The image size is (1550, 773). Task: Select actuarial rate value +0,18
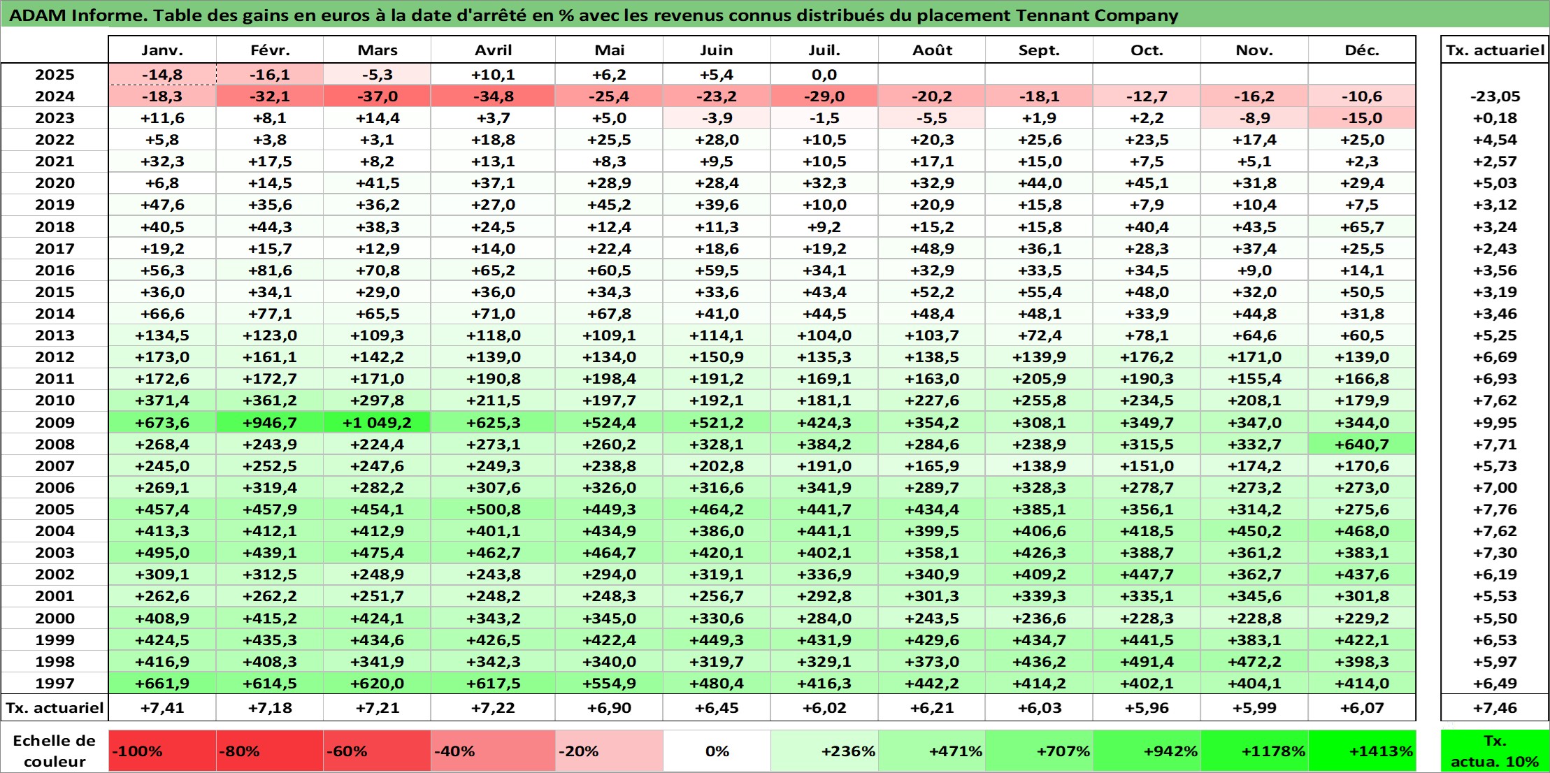point(1495,118)
